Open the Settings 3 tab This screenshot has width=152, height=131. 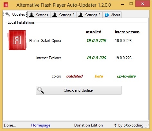(89, 15)
